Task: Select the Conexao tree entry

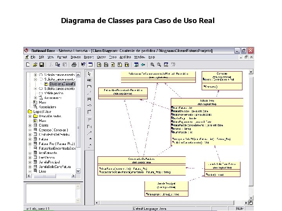Action: 53,130
